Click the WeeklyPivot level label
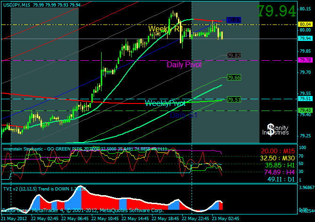The height and width of the screenshot is (222, 315). 165,103
